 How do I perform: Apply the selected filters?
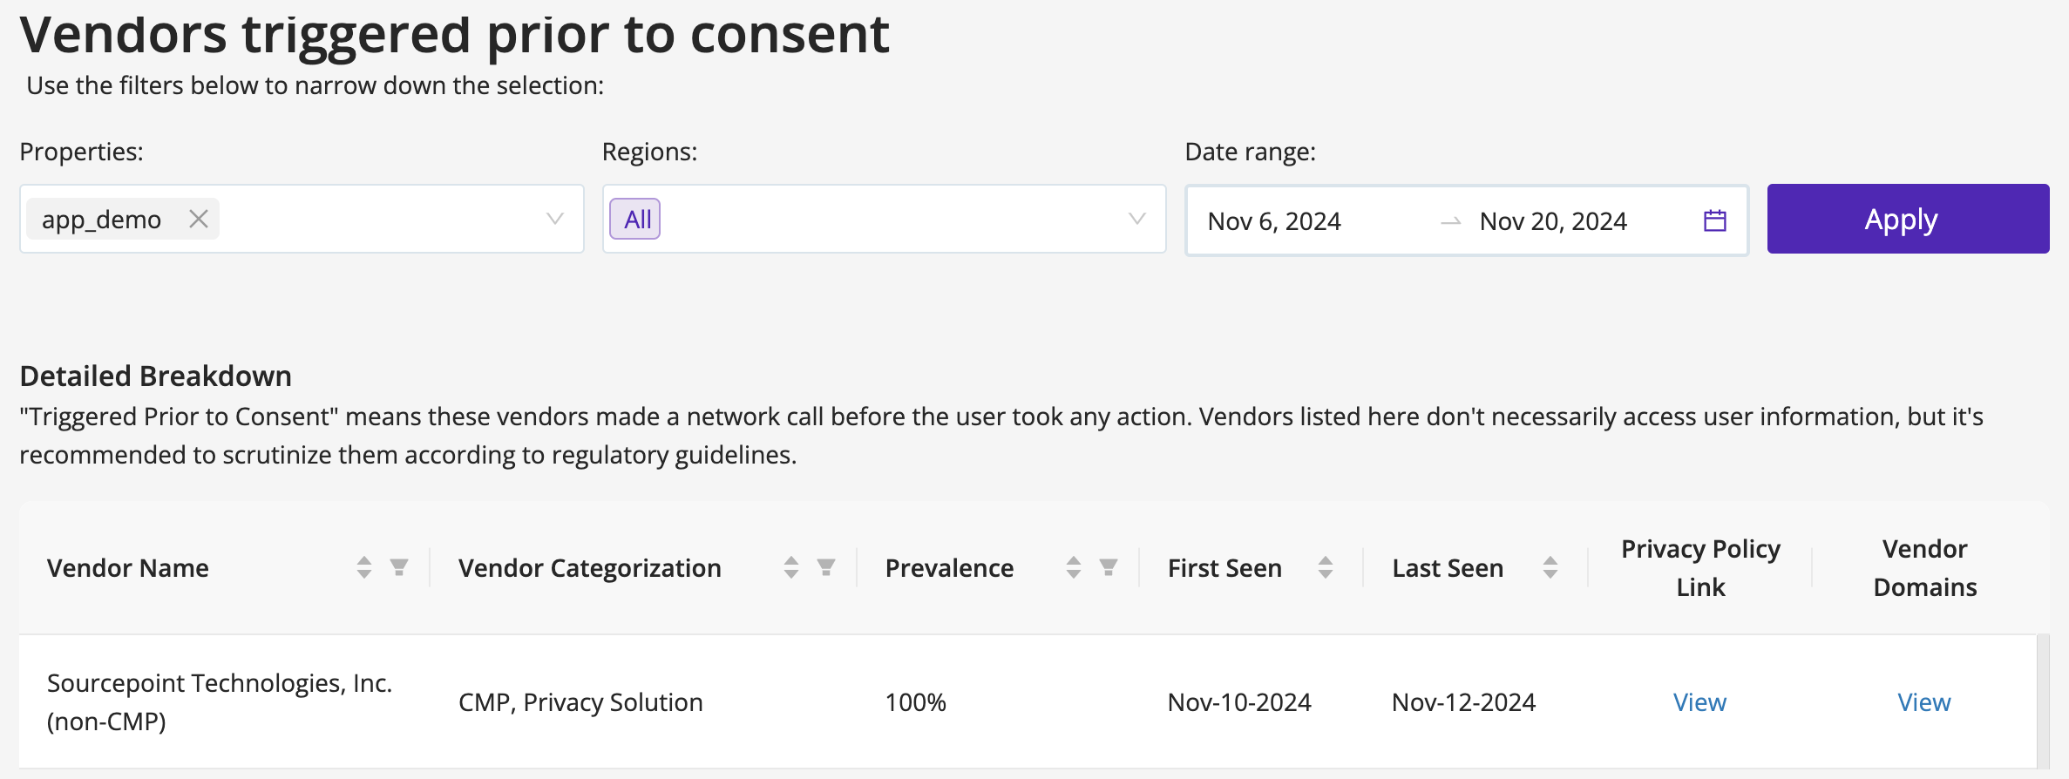[1908, 219]
